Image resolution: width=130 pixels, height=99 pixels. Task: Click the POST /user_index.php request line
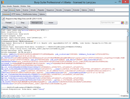pos(25,30)
